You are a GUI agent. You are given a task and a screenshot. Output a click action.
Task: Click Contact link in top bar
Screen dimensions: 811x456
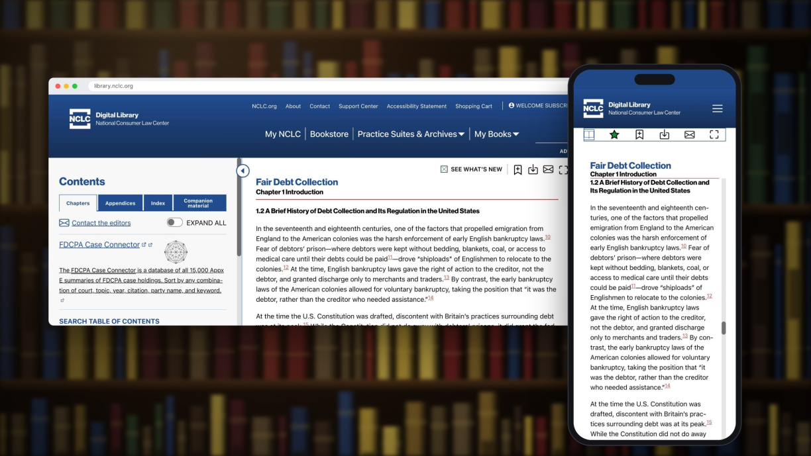[319, 106]
